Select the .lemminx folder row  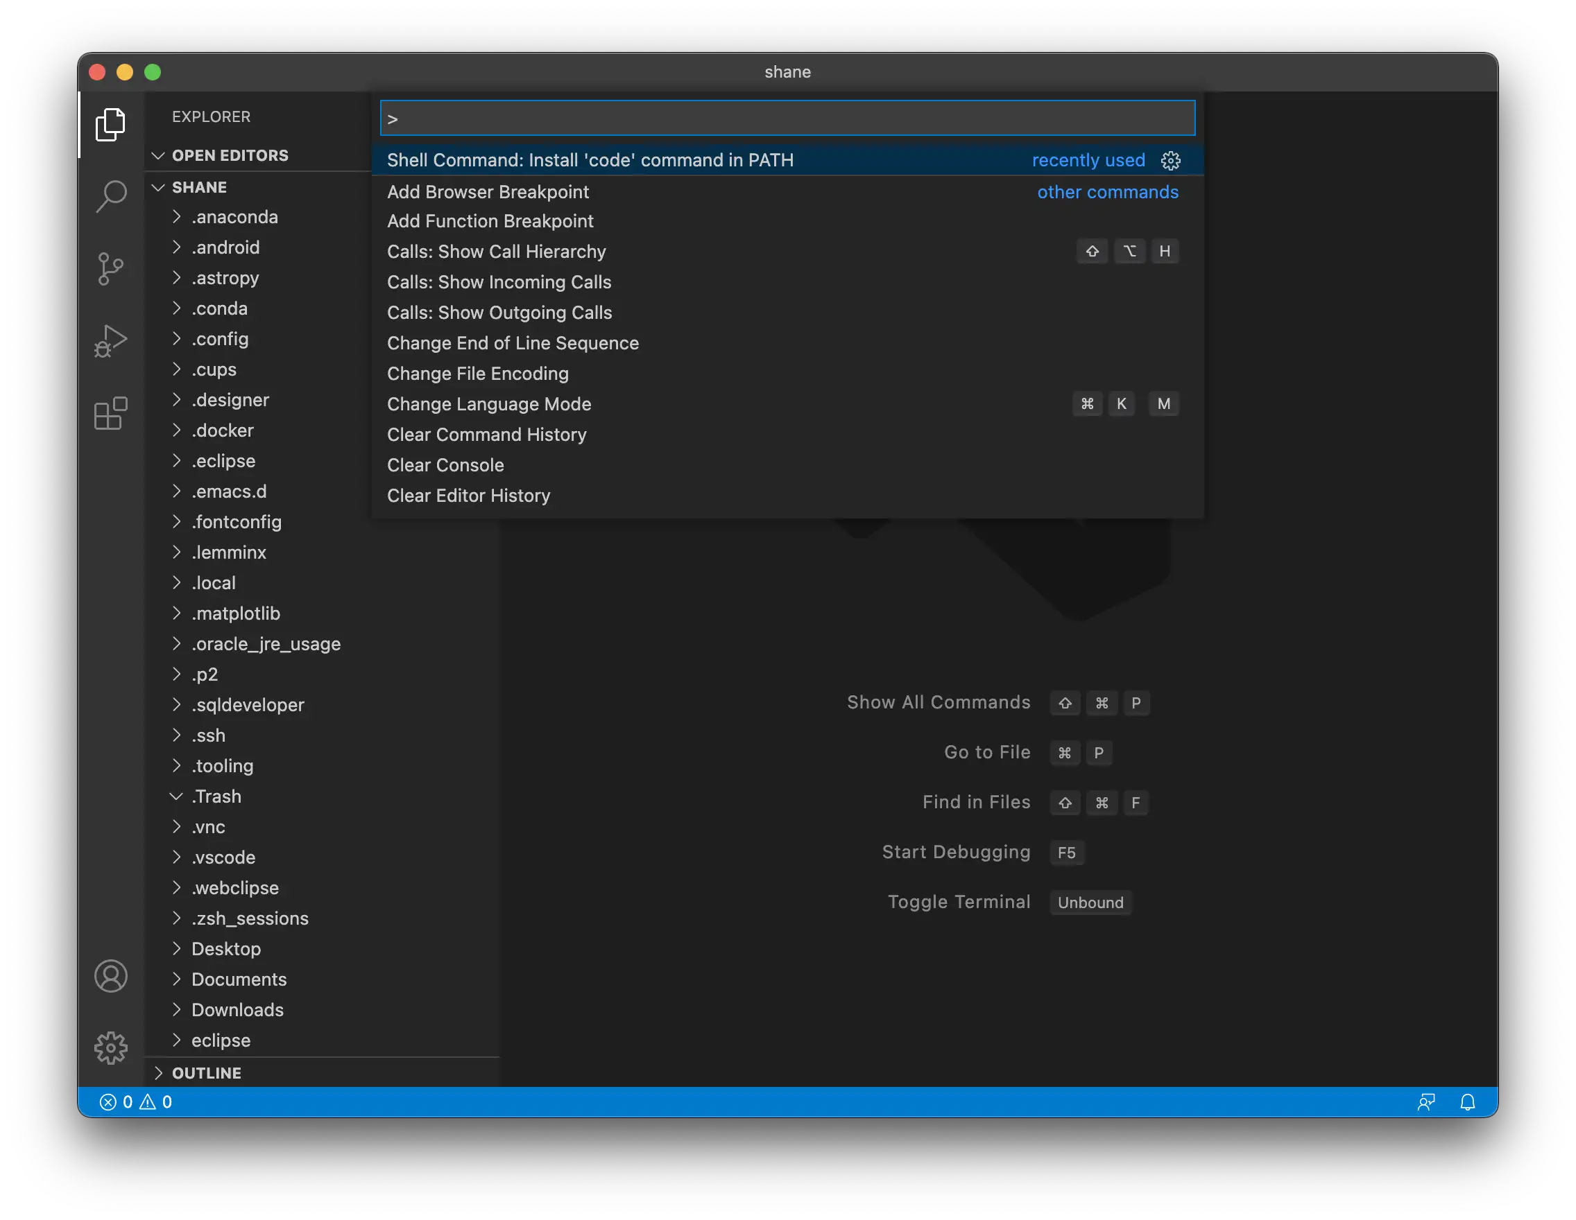pyautogui.click(x=322, y=552)
